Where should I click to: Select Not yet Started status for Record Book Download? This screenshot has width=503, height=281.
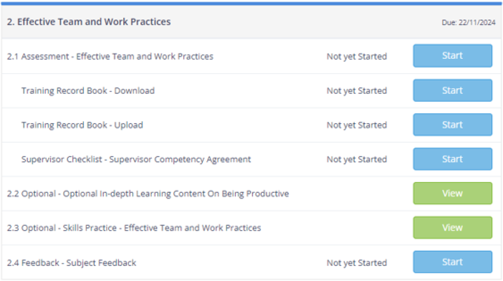(357, 91)
